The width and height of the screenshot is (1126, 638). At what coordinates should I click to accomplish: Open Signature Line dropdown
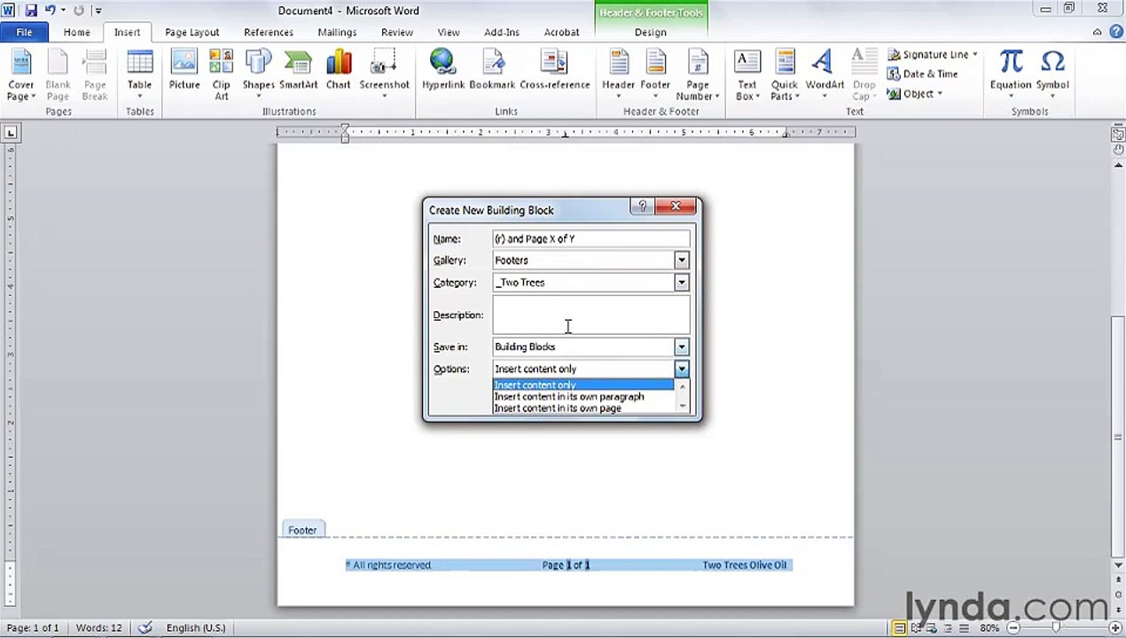(974, 55)
